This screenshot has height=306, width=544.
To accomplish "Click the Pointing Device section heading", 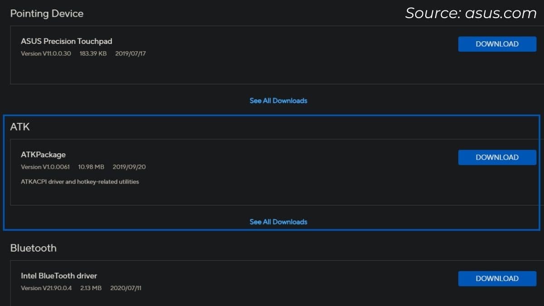I will click(47, 14).
